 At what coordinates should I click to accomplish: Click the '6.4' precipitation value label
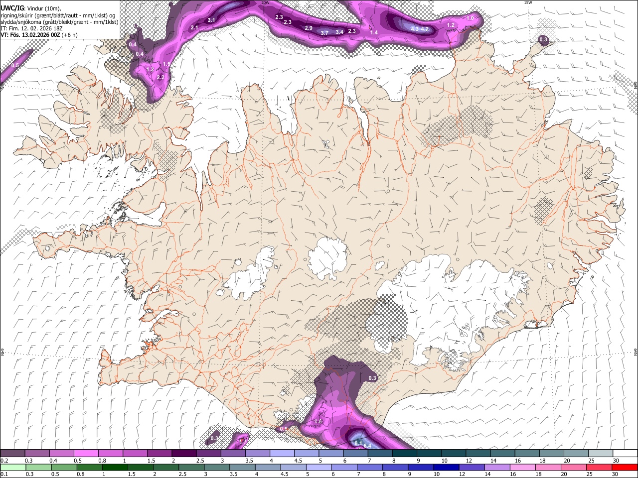(368, 446)
